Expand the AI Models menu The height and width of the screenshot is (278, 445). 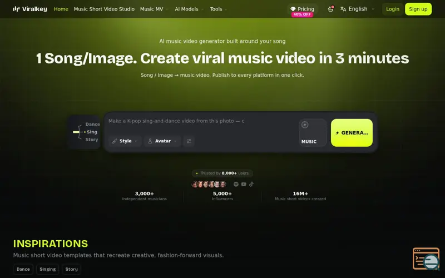point(189,9)
